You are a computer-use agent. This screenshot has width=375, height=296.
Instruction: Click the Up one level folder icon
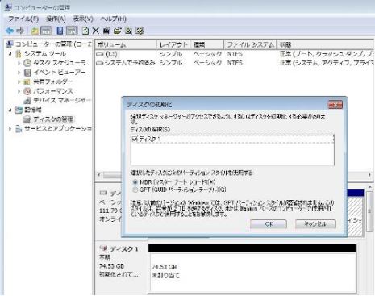pyautogui.click(x=35, y=31)
